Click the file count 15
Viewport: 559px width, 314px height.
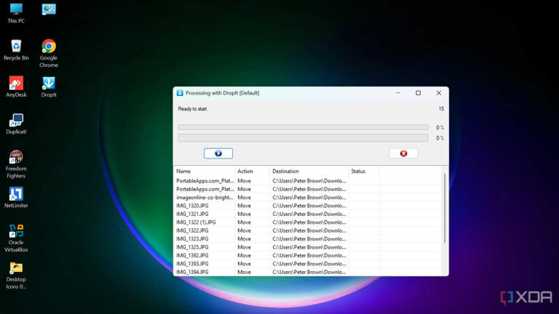coord(441,109)
